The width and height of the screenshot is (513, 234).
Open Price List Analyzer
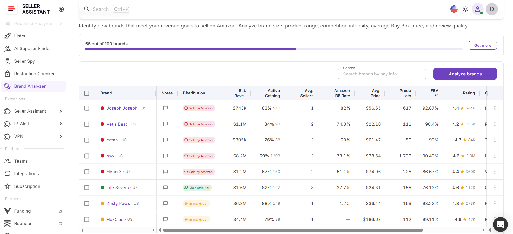pos(33,24)
